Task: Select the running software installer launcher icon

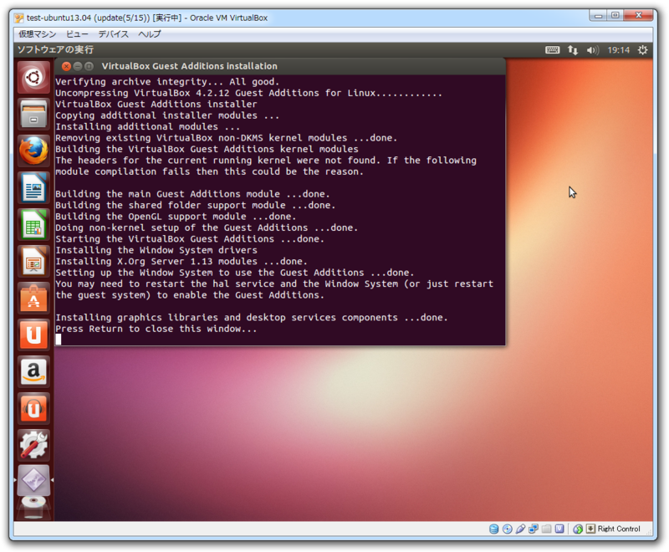Action: click(33, 480)
